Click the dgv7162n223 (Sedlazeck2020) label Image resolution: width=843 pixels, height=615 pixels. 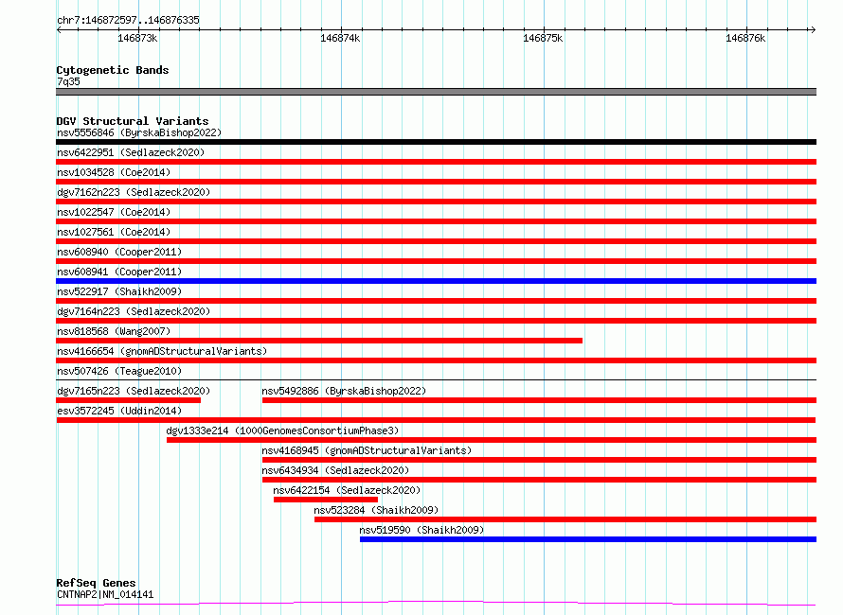coord(134,192)
